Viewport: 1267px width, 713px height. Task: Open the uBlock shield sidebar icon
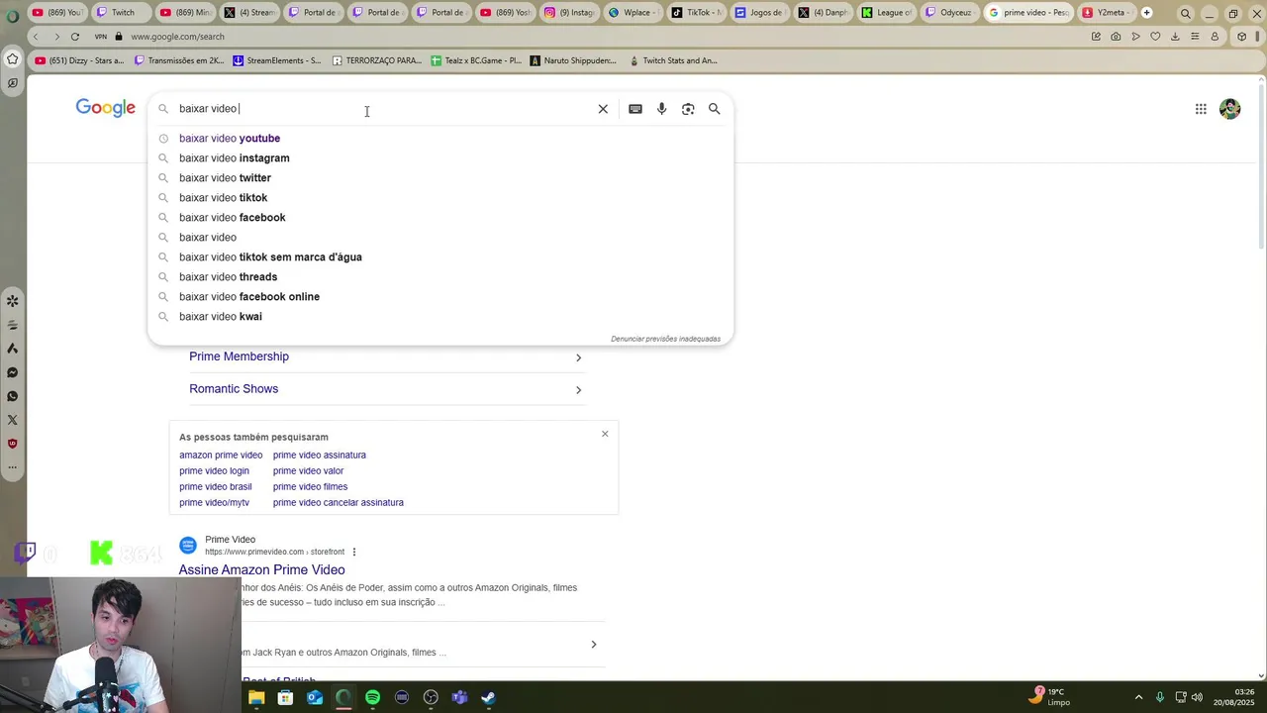pos(12,444)
